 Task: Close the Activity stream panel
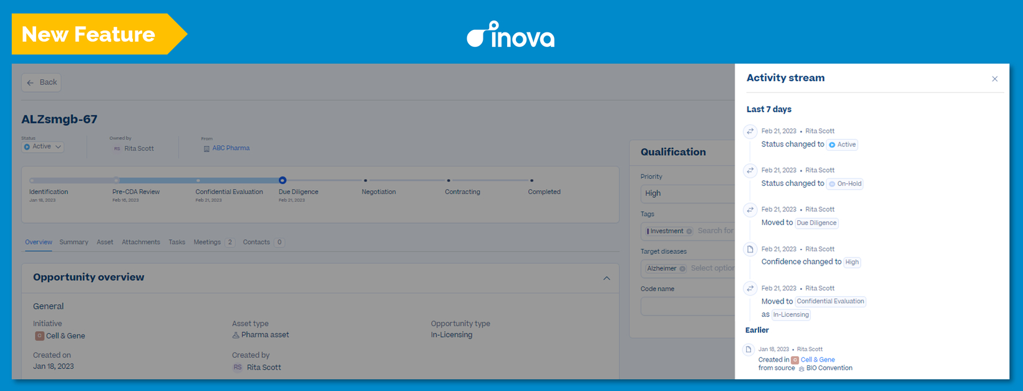click(x=995, y=79)
